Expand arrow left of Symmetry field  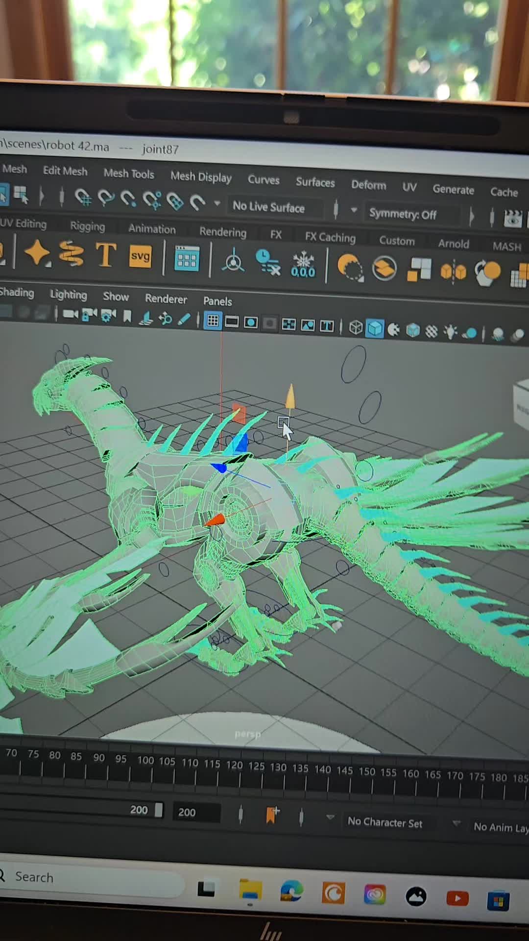(x=354, y=210)
